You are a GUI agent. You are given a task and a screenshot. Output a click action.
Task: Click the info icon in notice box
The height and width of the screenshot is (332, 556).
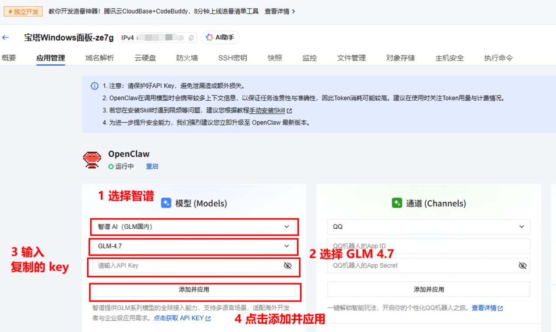pos(94,86)
